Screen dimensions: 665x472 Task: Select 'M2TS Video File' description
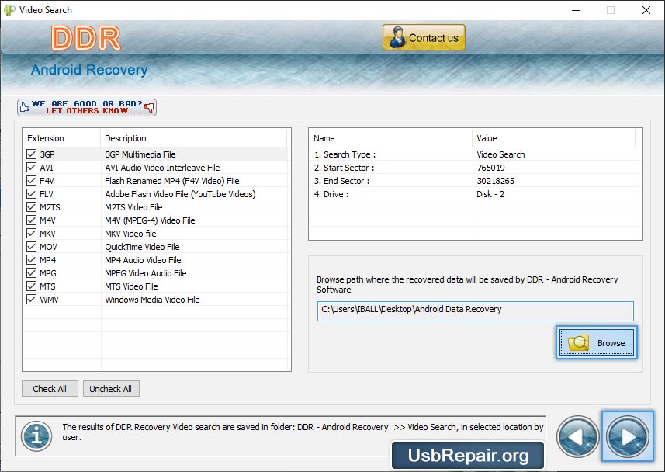tap(133, 207)
